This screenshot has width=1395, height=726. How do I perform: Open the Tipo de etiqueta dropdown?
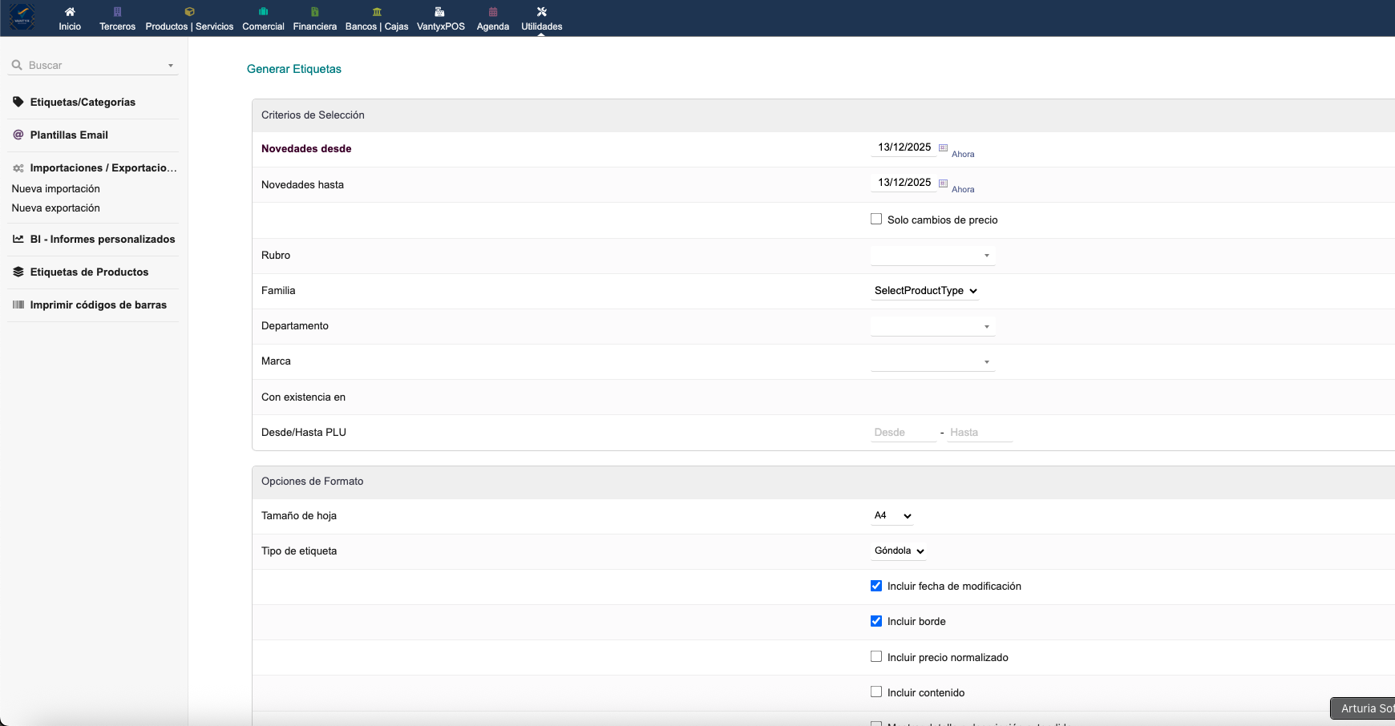coord(899,551)
